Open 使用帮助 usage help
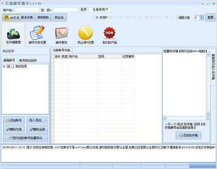Image resolution: width=217 pixels, height=169 pixels. 43,17
